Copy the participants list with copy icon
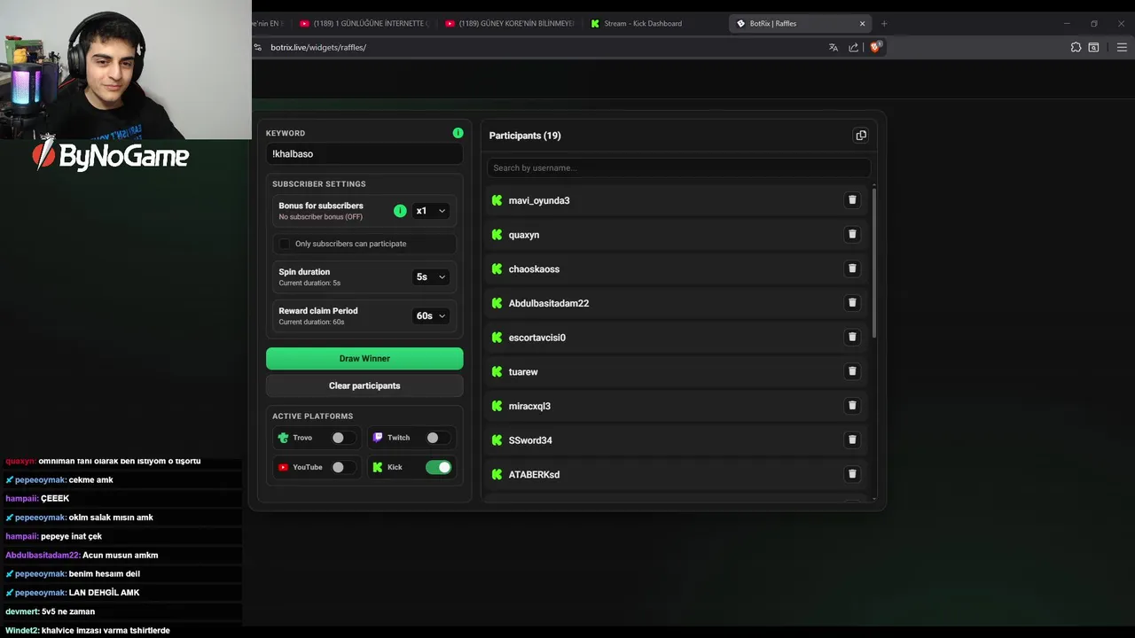Screen dimensions: 1135x638 tap(860, 136)
